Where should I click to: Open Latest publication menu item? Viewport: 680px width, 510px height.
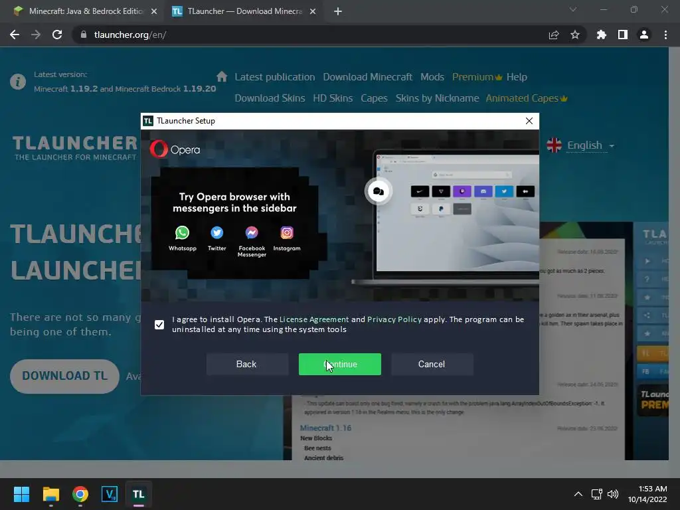274,77
